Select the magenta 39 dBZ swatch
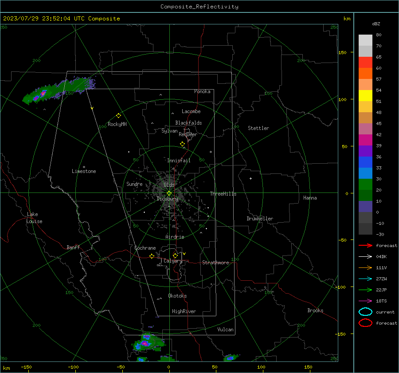 click(365, 140)
